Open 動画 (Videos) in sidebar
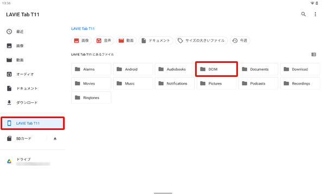Screen dimensions: 326x195 pos(33,60)
